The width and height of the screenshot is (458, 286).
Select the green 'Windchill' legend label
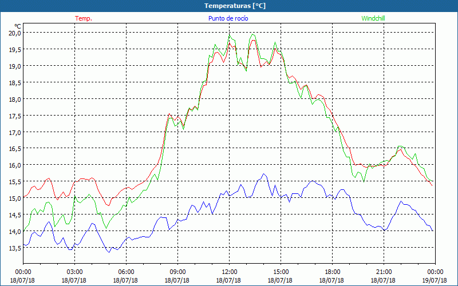tap(373, 18)
